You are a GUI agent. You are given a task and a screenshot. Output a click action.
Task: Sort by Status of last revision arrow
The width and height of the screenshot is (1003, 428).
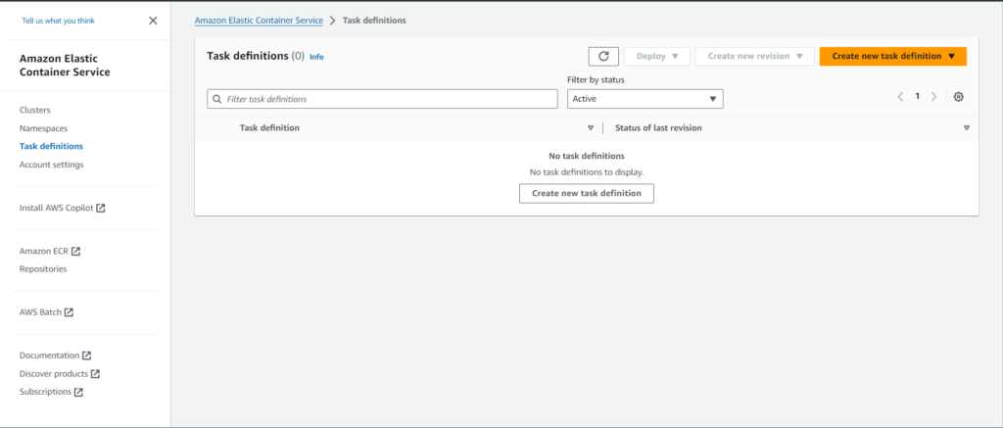click(966, 128)
